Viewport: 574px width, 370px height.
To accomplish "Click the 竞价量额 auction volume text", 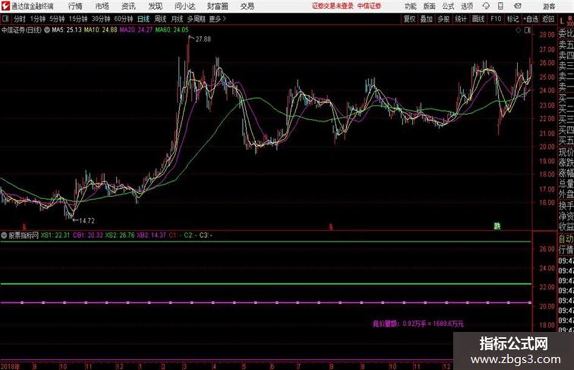I will tap(418, 323).
